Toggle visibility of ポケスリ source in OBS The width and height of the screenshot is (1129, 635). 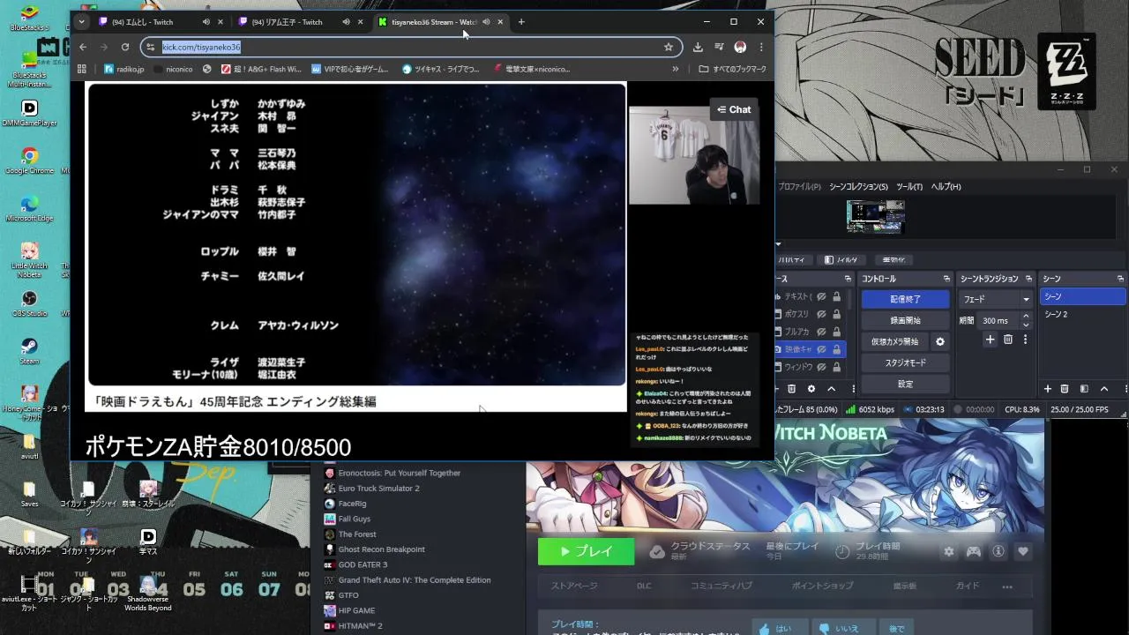click(x=821, y=314)
